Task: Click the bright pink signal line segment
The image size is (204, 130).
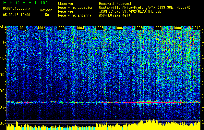Action: click(149, 102)
